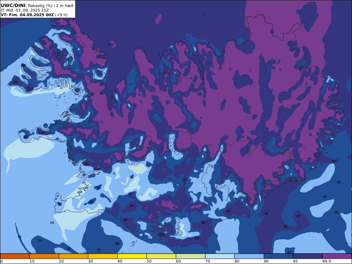Viewport: 352px width, 264px height.
Task: Click the 30–40 golden legend color block
Action: [x=103, y=256]
